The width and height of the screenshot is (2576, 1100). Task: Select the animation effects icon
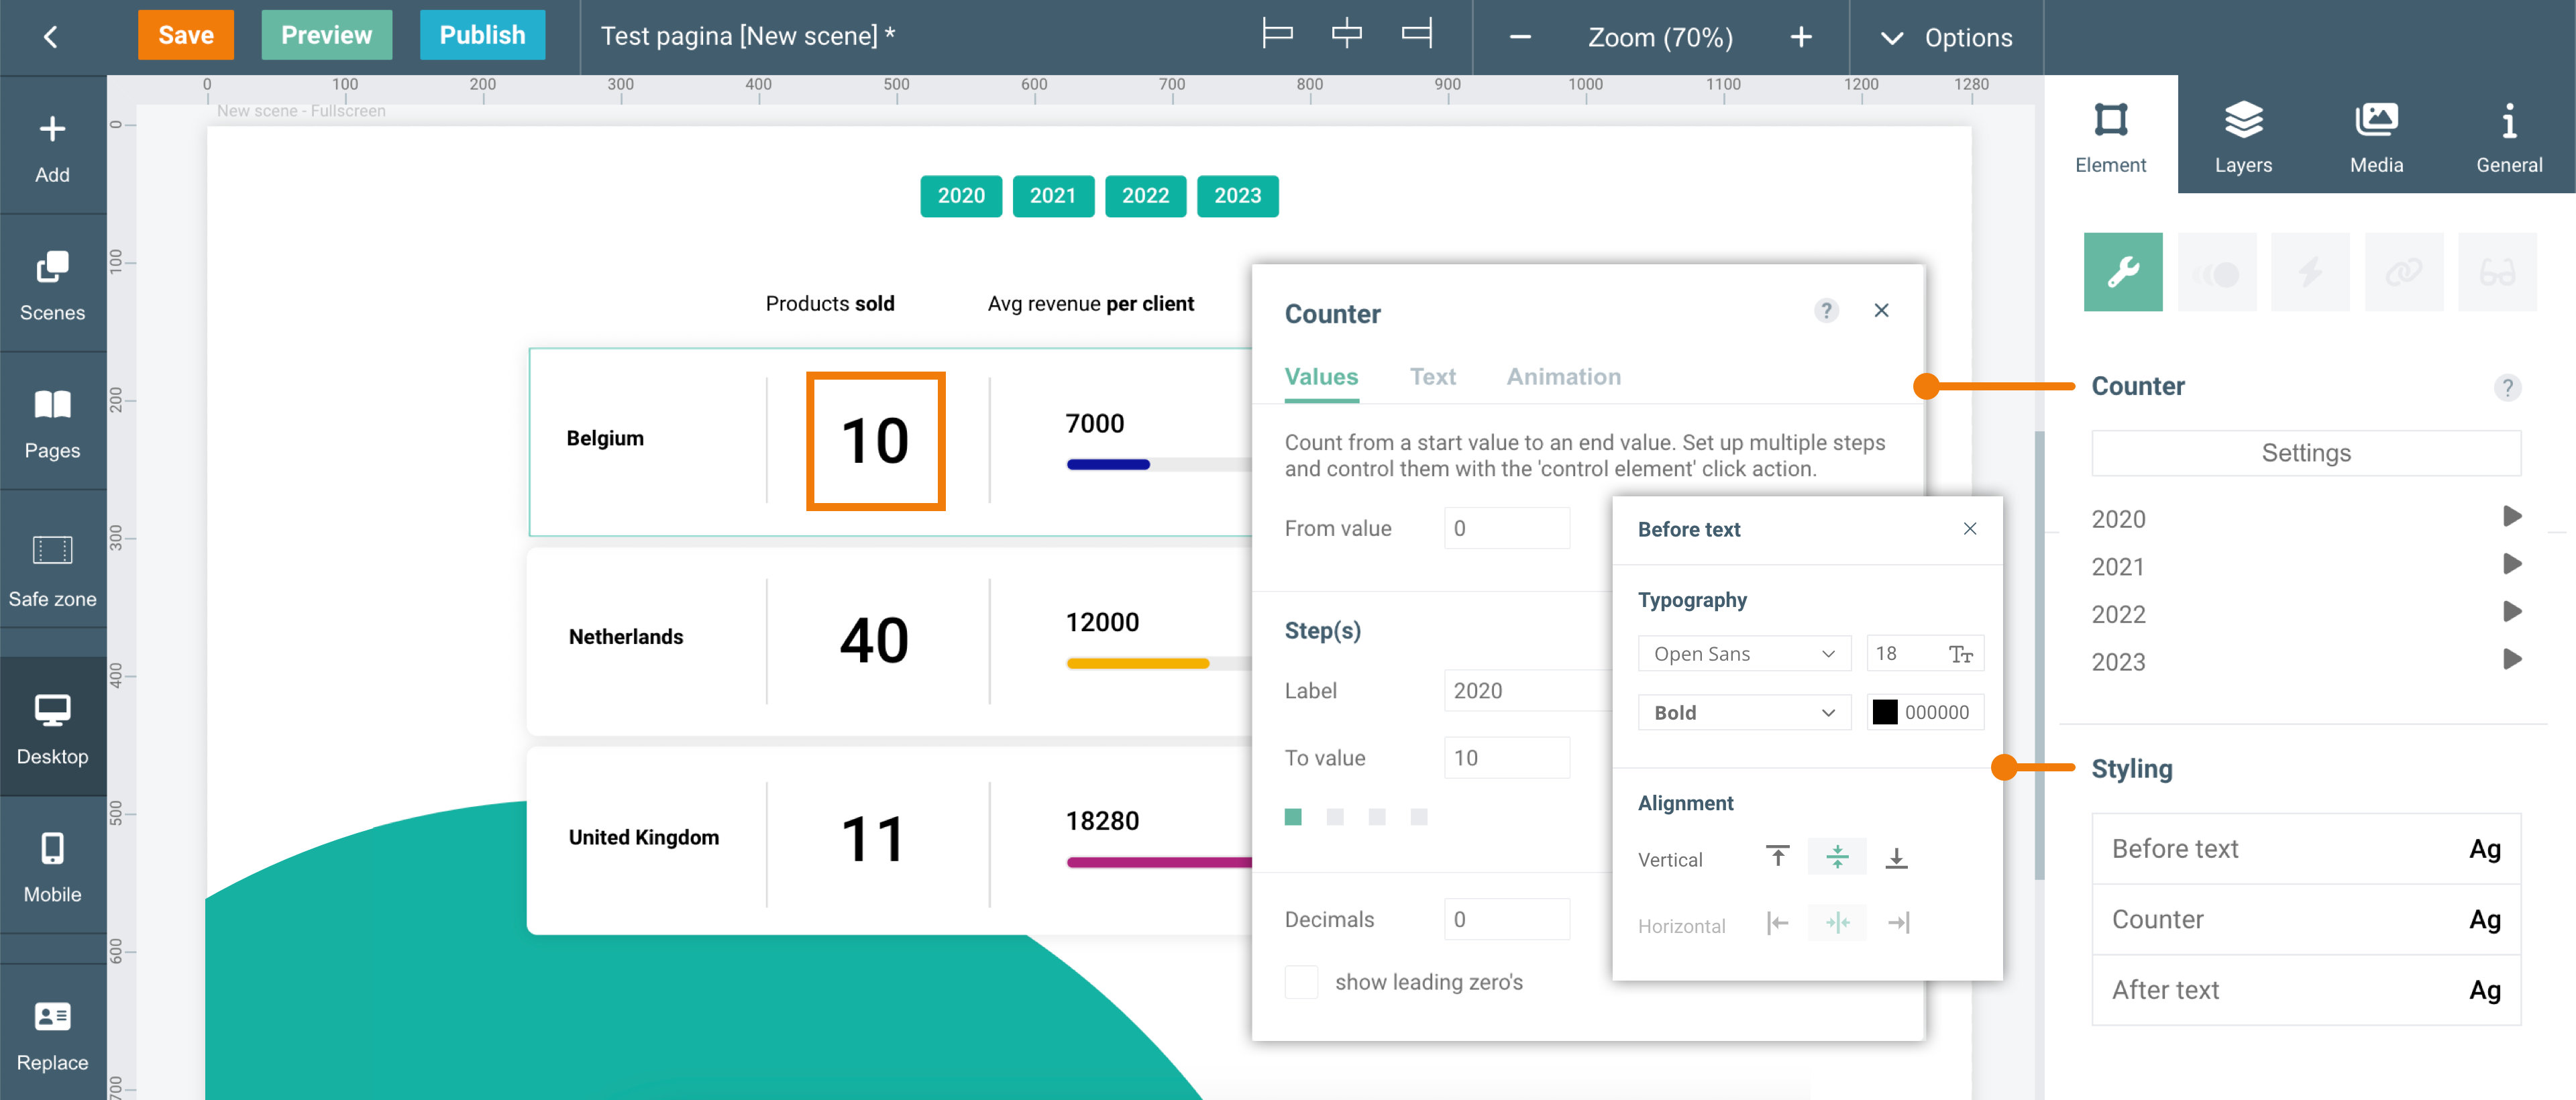(x=2216, y=272)
